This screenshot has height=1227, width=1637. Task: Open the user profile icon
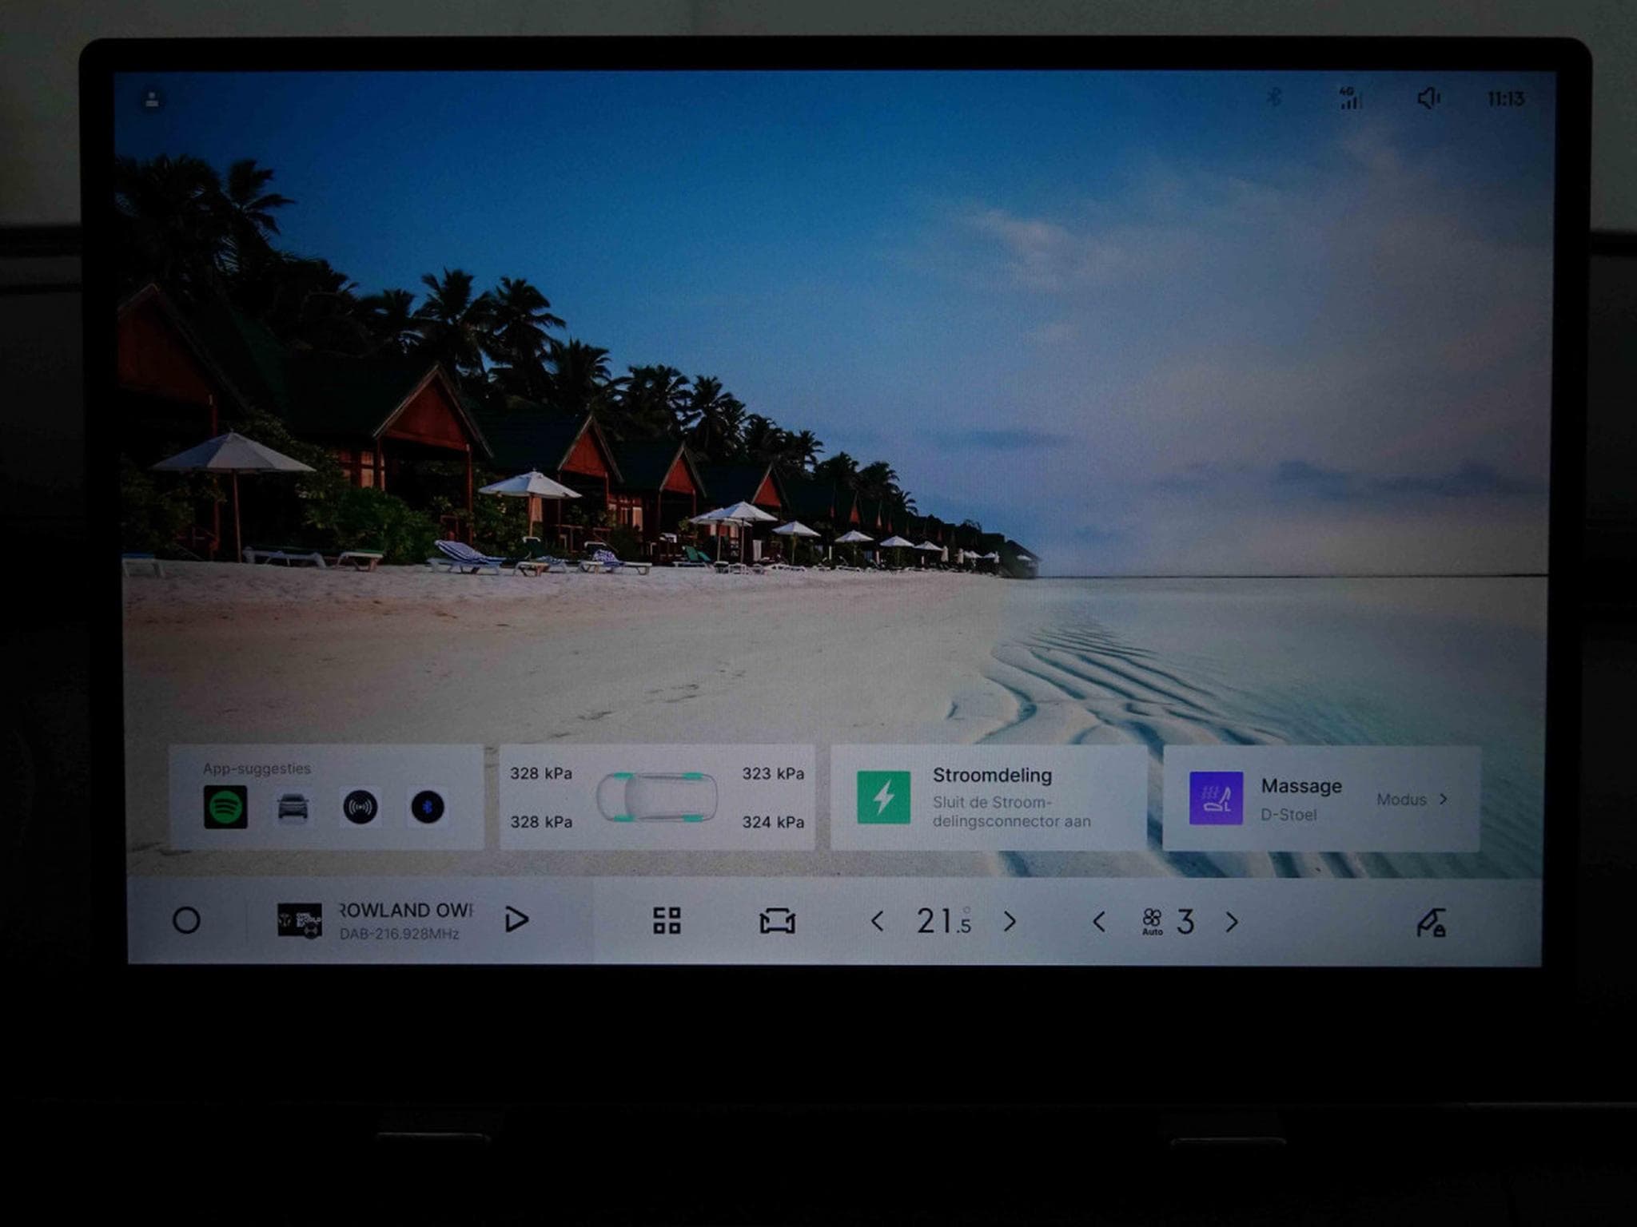point(151,100)
